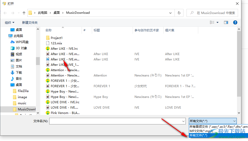Open the 组织 menu

click(x=9, y=23)
